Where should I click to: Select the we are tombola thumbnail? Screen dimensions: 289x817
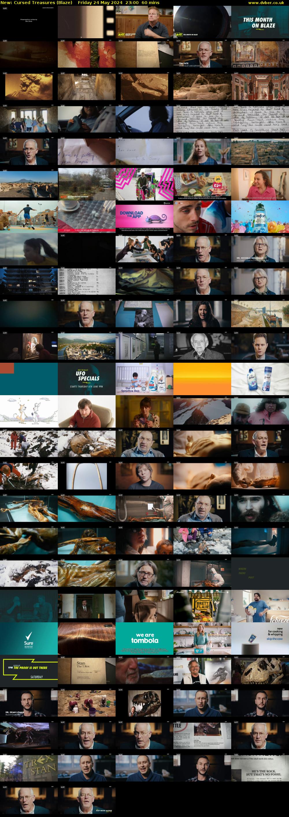click(144, 638)
